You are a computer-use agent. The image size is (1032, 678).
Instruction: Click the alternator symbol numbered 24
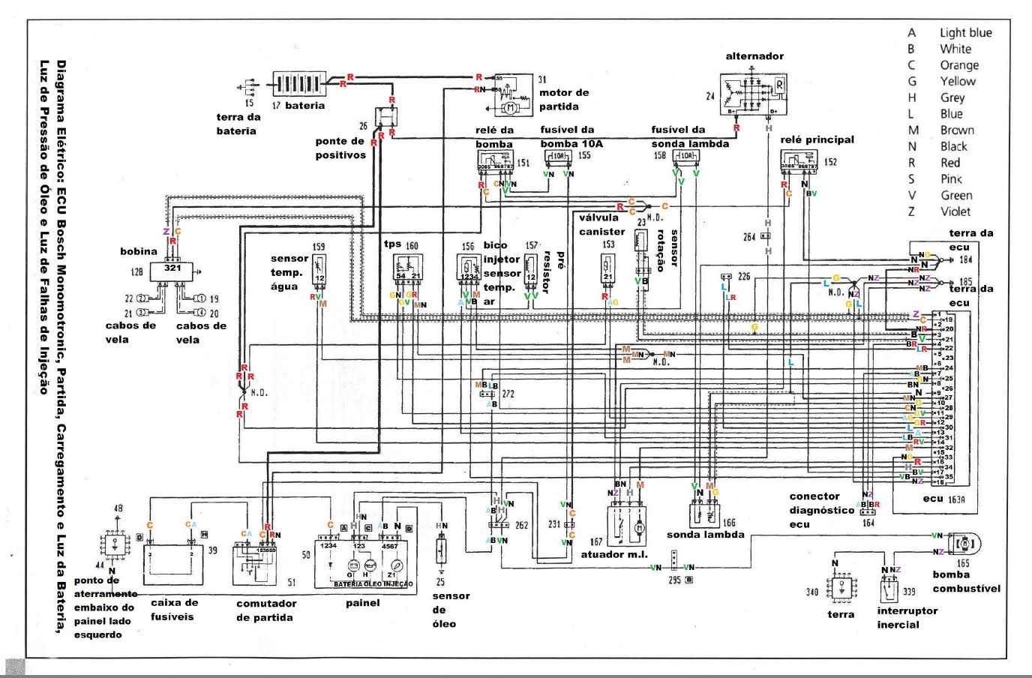pos(752,94)
